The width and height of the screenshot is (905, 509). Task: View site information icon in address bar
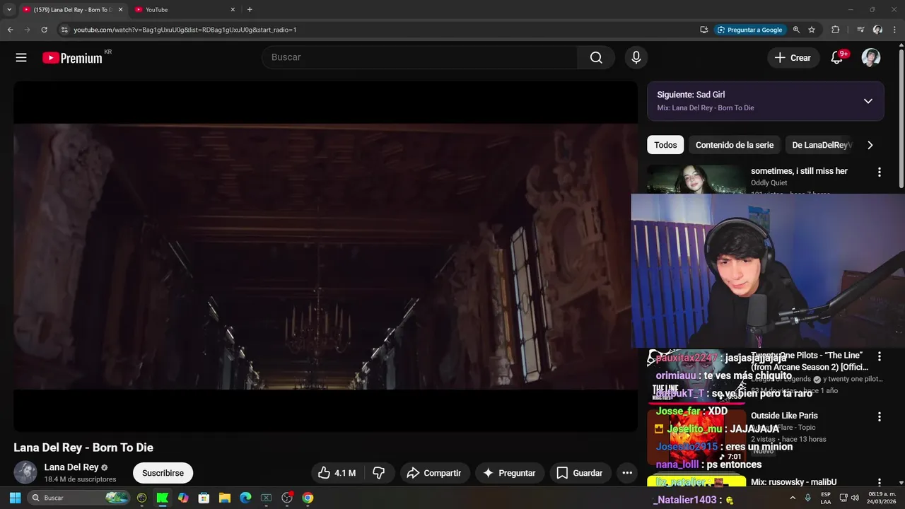pos(64,30)
